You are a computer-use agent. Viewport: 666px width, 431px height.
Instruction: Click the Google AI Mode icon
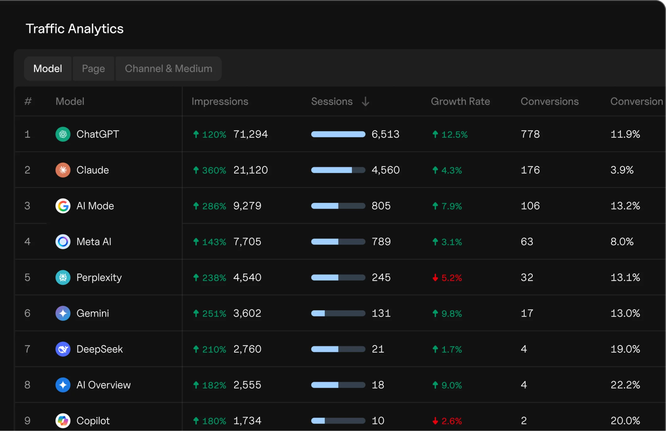(63, 206)
